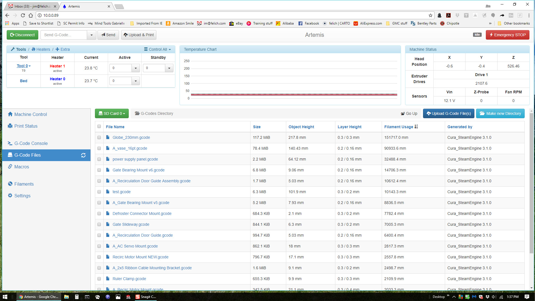The image size is (535, 301).
Task: Click the file icon beside Globe_230mm.gcode
Action: coord(108,137)
